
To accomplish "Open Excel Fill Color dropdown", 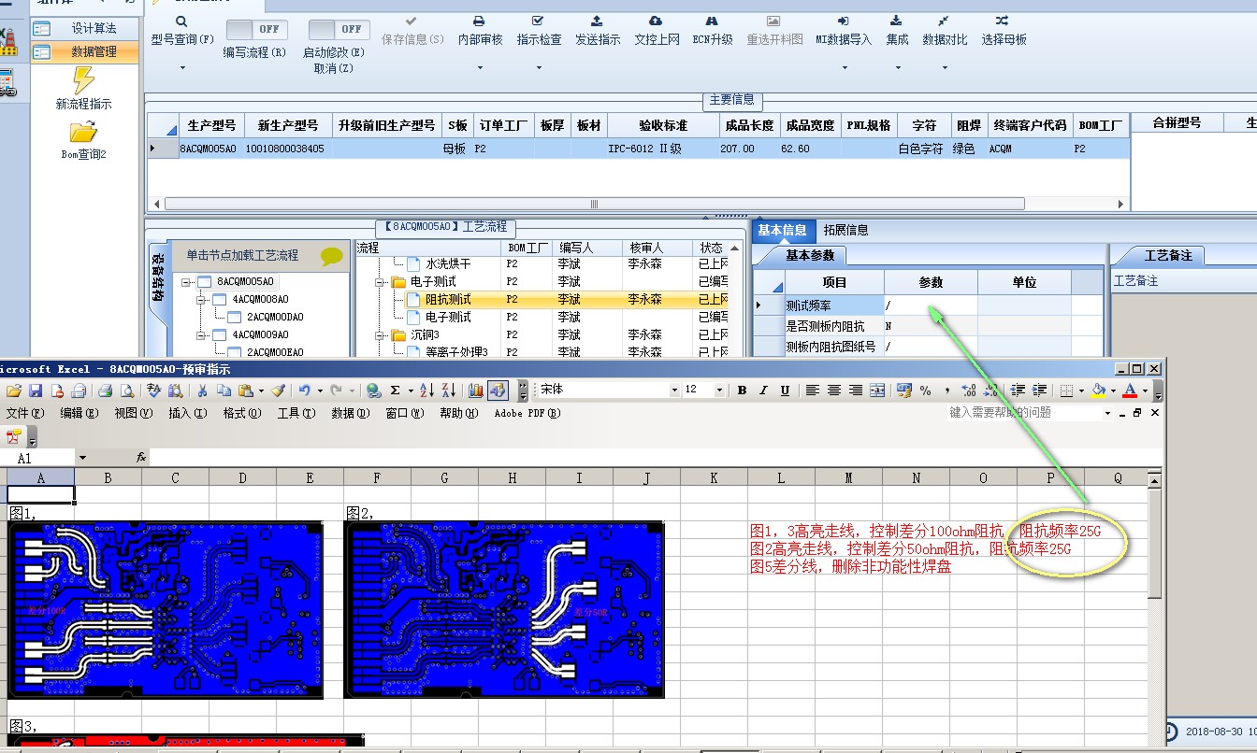I will click(1113, 391).
